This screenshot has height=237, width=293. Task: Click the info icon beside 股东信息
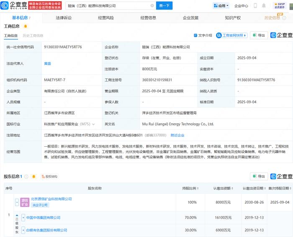(x=26, y=176)
